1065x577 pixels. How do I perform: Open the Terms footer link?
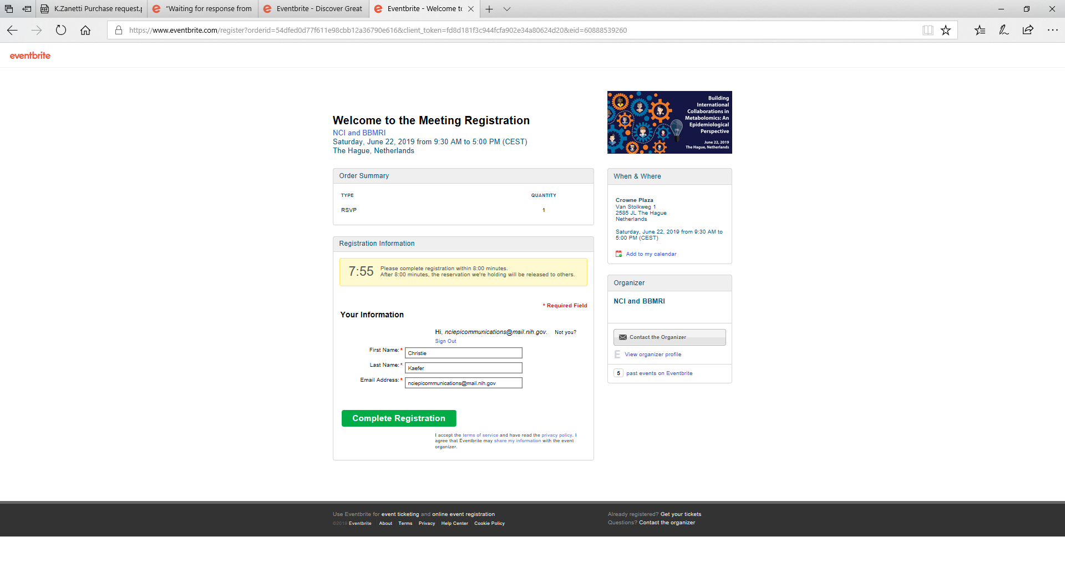point(405,523)
